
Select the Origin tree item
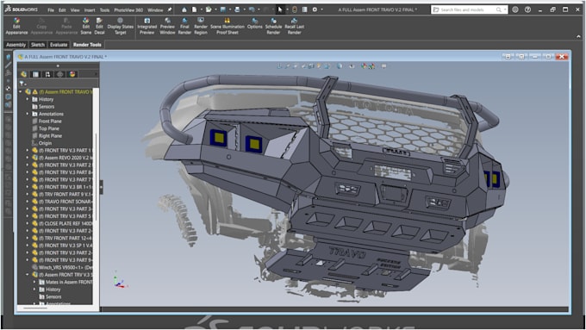[42, 143]
